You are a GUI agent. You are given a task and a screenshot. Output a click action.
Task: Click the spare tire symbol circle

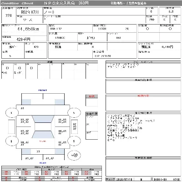[x=74, y=155]
